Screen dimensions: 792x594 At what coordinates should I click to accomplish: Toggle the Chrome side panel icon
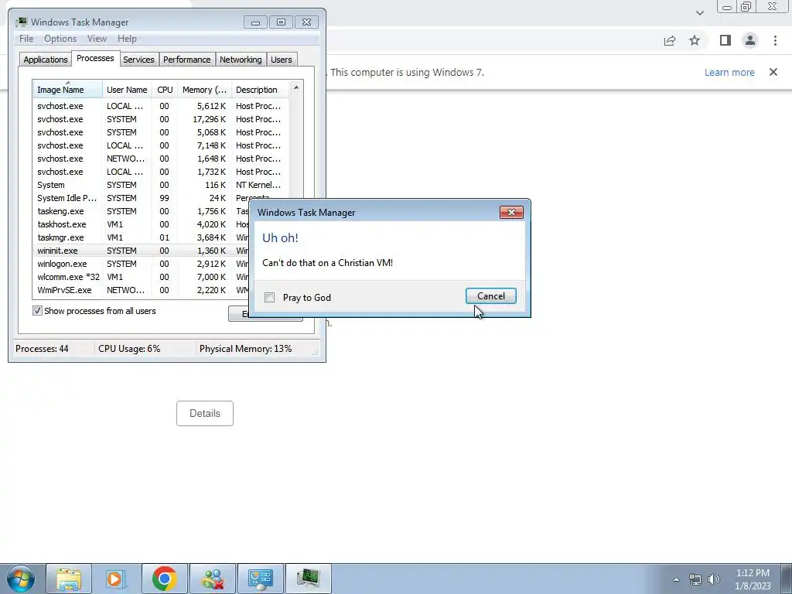(725, 40)
